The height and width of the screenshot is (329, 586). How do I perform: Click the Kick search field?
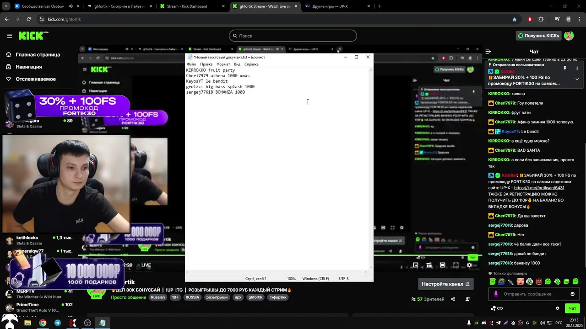(x=293, y=36)
